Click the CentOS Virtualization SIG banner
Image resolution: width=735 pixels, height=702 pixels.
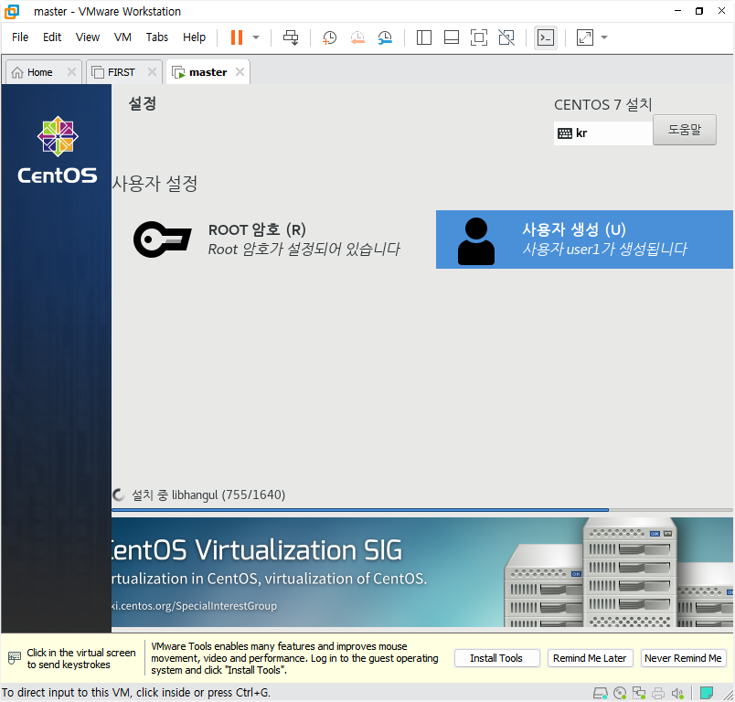421,571
